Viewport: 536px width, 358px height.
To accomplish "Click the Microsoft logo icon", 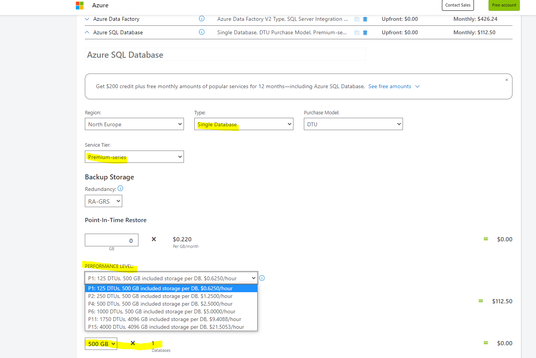I will pyautogui.click(x=80, y=5).
